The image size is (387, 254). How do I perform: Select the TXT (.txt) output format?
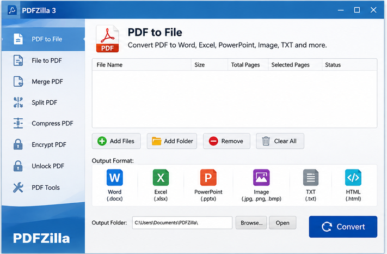click(311, 185)
